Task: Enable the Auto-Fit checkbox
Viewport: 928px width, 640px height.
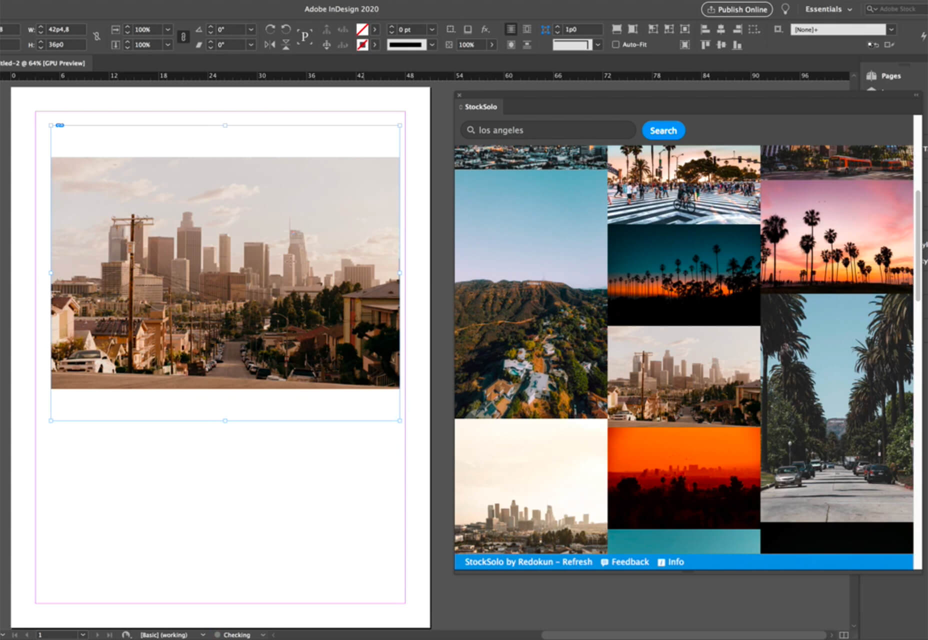Action: coord(615,44)
